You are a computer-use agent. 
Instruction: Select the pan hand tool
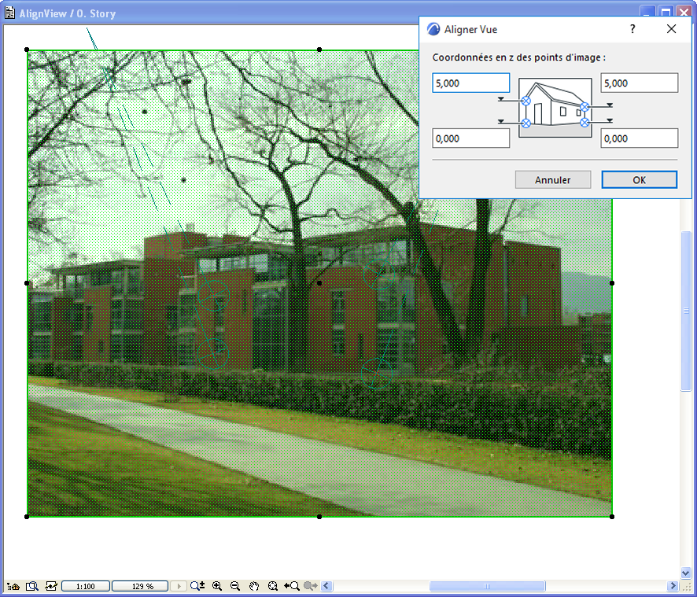click(254, 586)
